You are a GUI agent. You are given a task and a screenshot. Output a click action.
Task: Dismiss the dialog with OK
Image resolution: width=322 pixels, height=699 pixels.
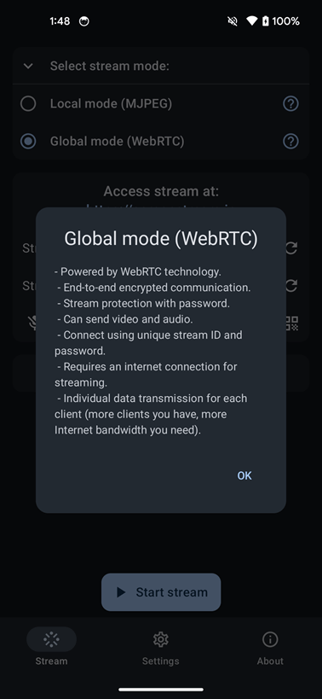coord(244,475)
